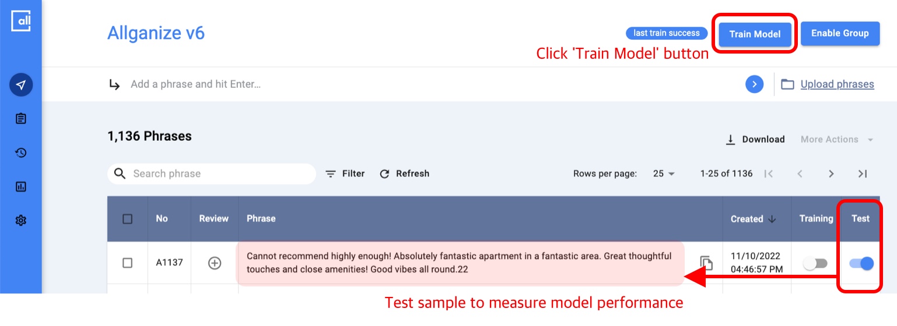Click the Train Model button

[x=755, y=34]
